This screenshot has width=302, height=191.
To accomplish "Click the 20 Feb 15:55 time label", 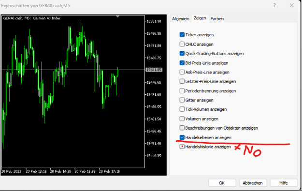I will click(85, 171).
